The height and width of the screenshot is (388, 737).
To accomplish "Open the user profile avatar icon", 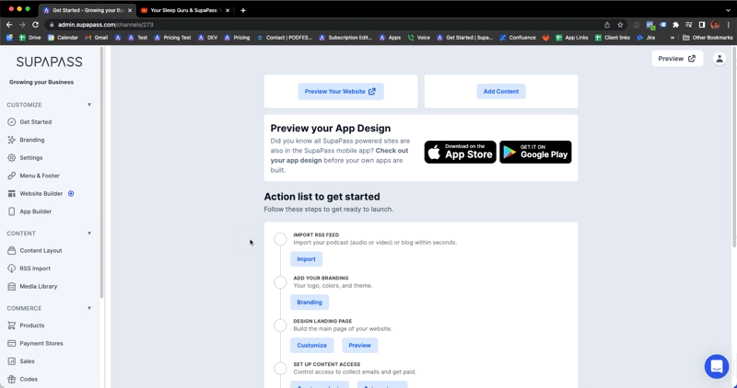I will [x=719, y=59].
